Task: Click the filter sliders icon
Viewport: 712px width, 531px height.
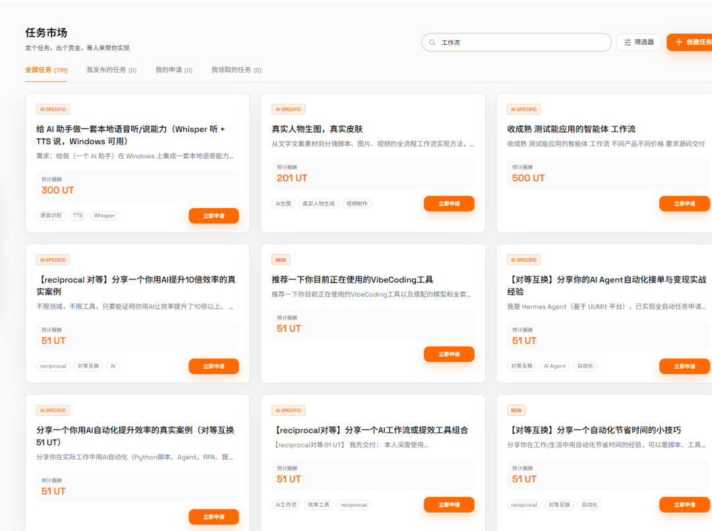Action: [x=628, y=42]
